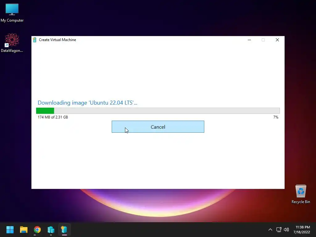Open clock showing 11:38 PM
This screenshot has width=316, height=237.
click(302, 230)
